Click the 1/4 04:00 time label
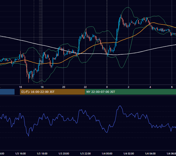The width and height of the screenshot is (176, 156). [150, 153]
